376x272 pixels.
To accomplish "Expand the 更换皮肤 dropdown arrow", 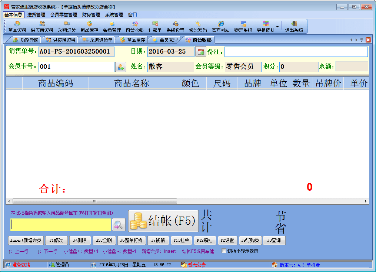I will coord(277,27).
